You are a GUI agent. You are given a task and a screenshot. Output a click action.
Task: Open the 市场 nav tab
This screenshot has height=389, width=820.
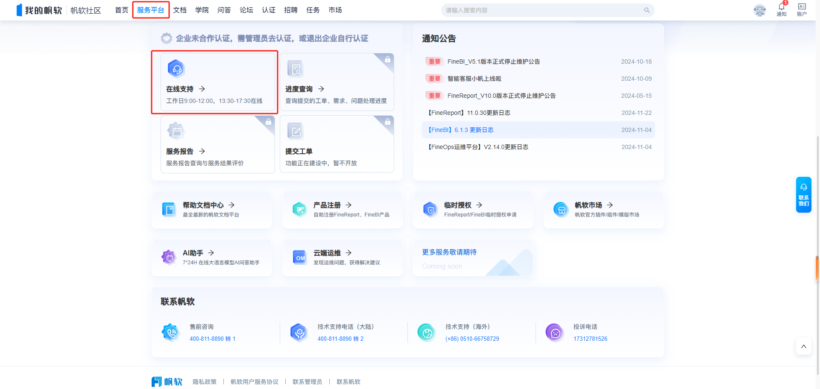click(335, 10)
